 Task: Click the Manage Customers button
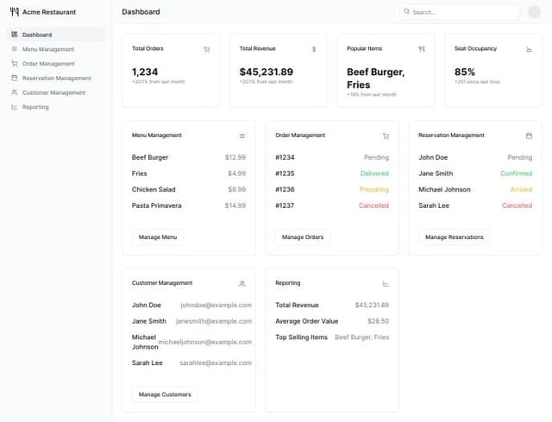(x=165, y=394)
